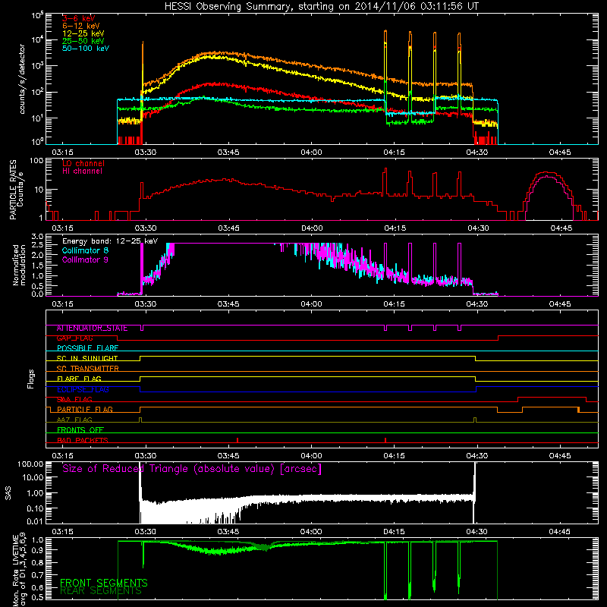Click the Normalized modulation axis label
607x607 pixels.
(19, 265)
